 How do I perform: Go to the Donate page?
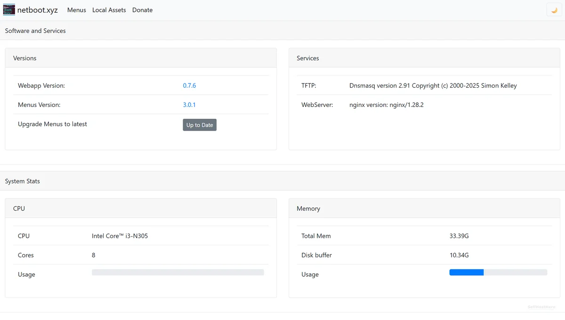tap(142, 10)
